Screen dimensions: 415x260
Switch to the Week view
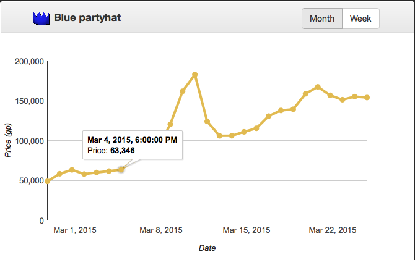[360, 19]
